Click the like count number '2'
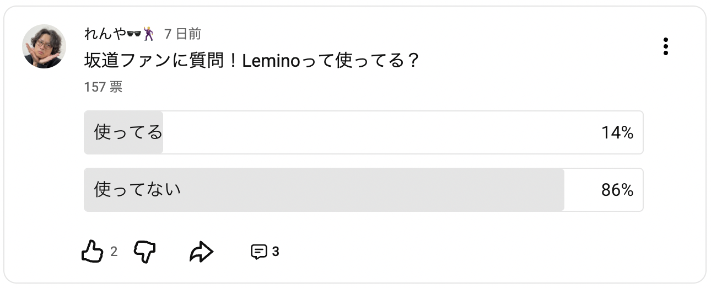This screenshot has width=711, height=288. click(x=114, y=252)
